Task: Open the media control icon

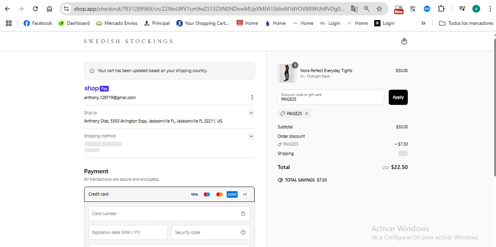Action: 462,9
